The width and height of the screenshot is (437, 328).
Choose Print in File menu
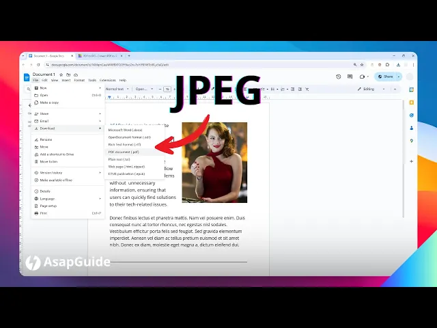(x=68, y=213)
